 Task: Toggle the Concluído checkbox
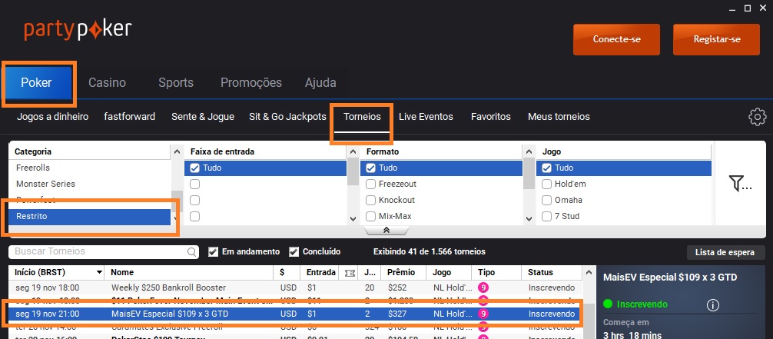point(294,251)
